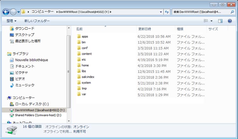The width and height of the screenshot is (238, 139).
Task: Click the navigation pane scrollbar thumb
Action: pos(69,72)
